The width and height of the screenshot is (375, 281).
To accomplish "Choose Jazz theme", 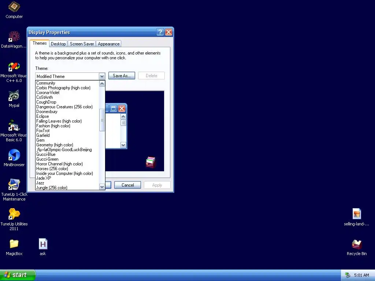I will point(67,183).
